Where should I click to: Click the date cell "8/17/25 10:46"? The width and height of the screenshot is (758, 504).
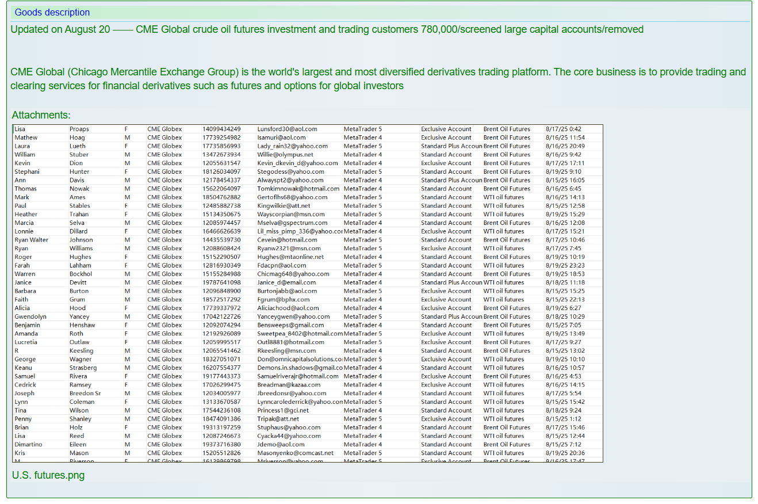click(x=565, y=240)
